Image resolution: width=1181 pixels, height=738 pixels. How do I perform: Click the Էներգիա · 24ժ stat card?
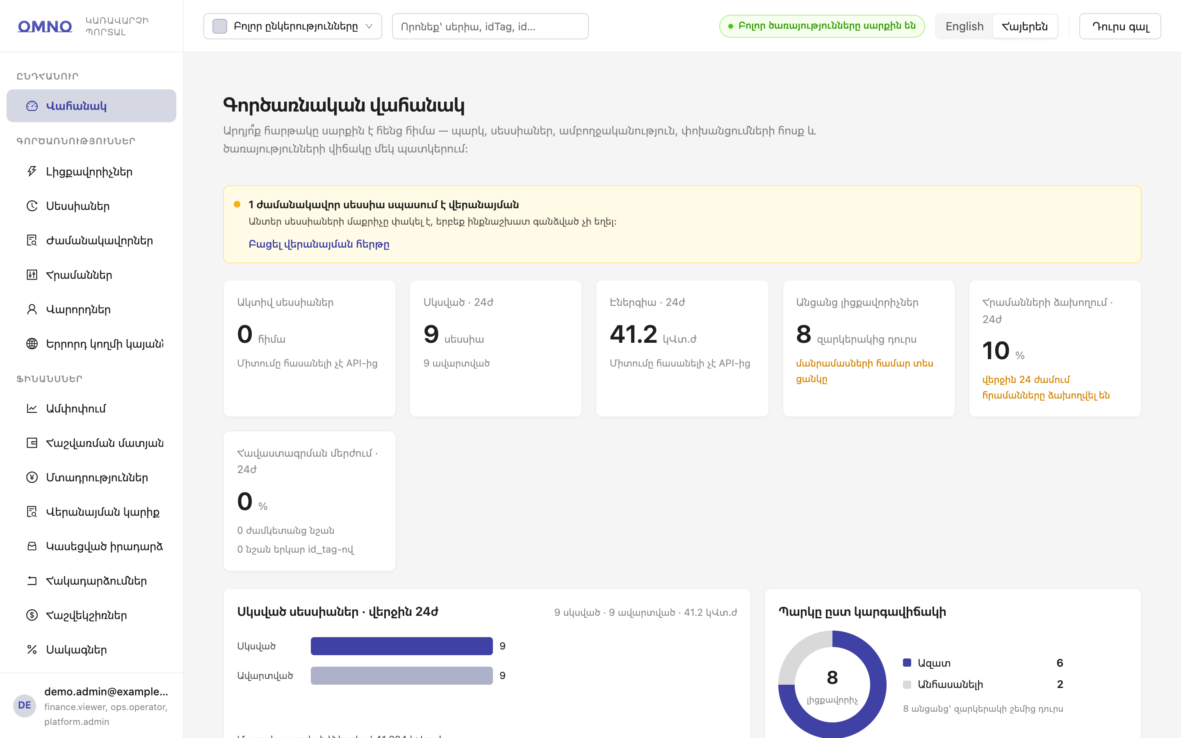coord(682,348)
